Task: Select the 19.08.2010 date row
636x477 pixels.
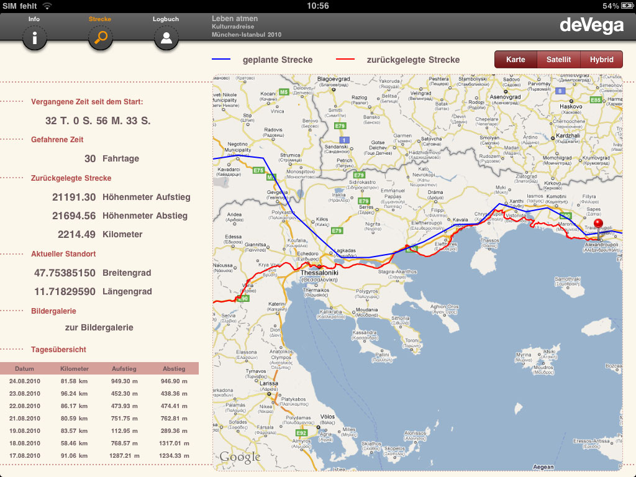Action: 99,431
